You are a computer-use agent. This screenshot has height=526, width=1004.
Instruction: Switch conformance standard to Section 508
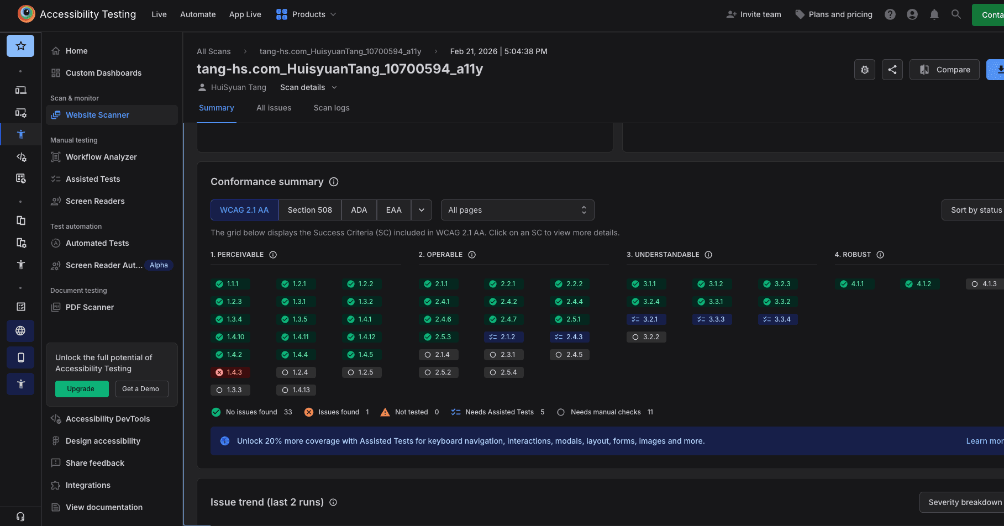click(309, 210)
